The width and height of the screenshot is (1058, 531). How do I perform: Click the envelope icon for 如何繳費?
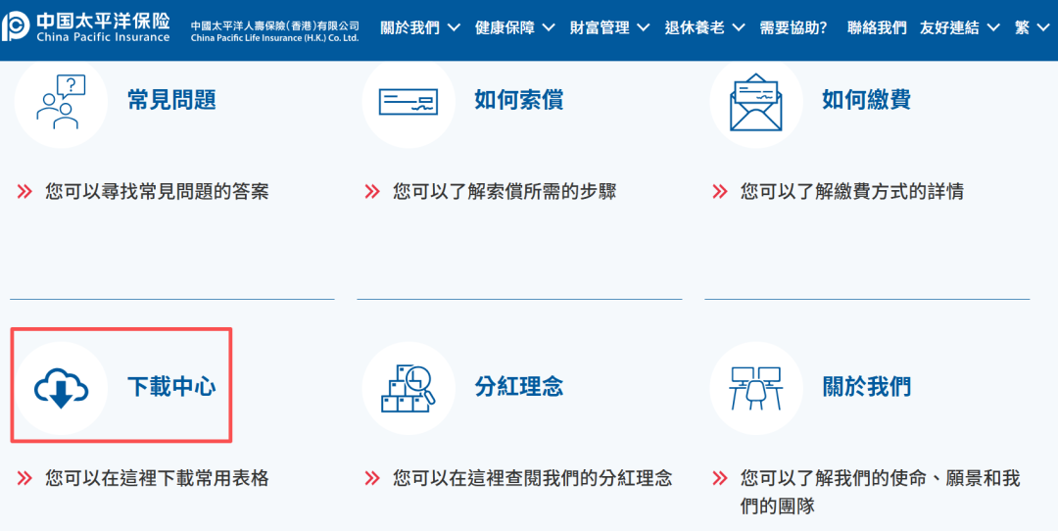[x=756, y=103]
